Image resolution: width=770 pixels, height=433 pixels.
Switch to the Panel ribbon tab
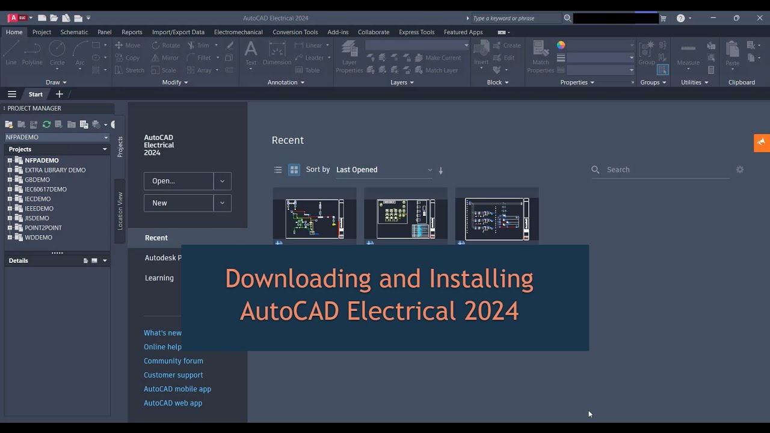(105, 32)
